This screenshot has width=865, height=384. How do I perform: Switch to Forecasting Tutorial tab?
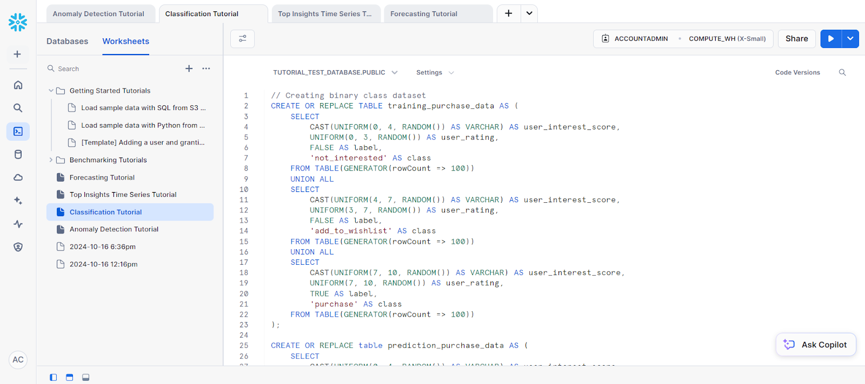tap(438, 14)
